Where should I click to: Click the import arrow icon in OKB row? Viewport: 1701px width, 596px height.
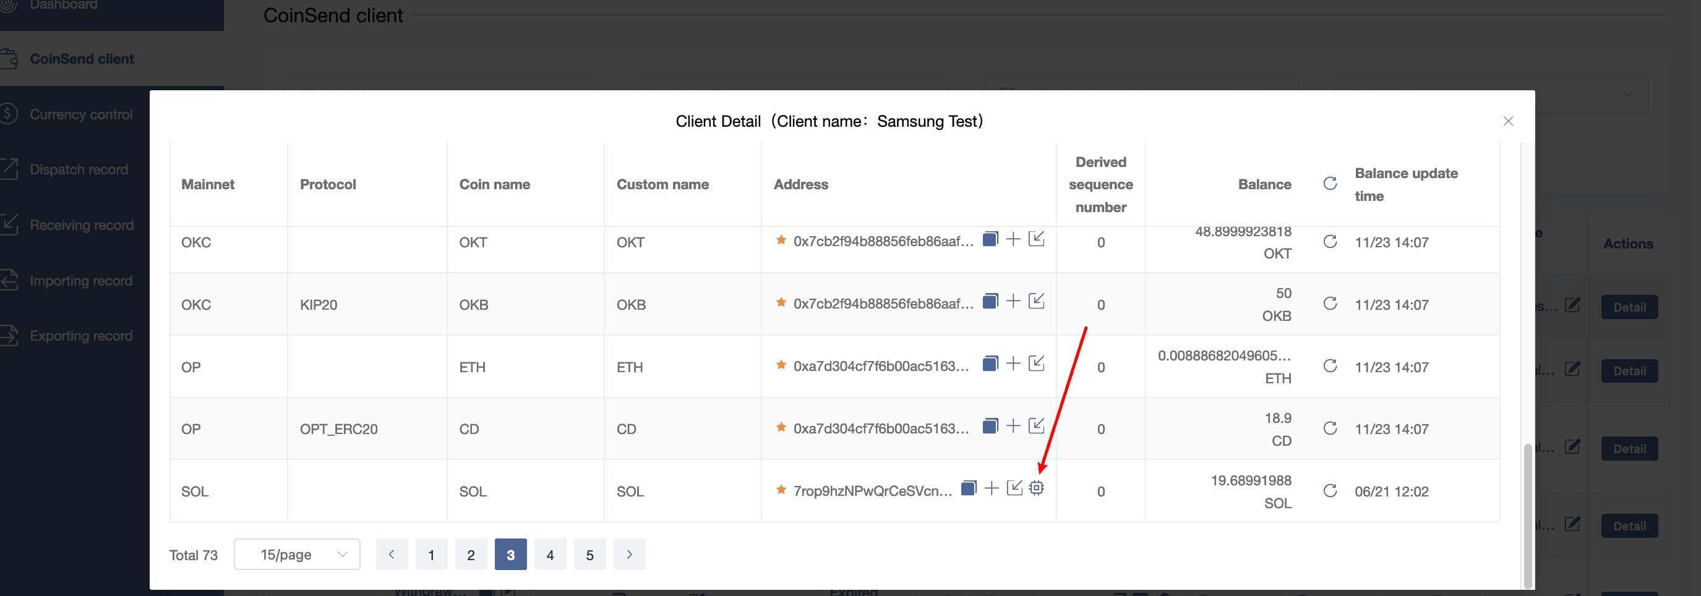[x=1036, y=302]
